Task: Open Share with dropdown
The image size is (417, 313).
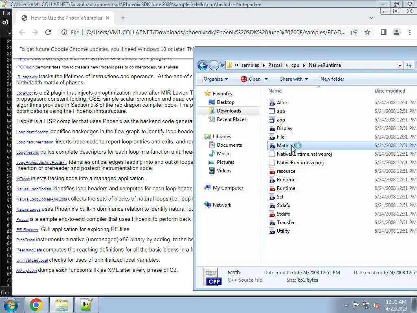Action: tap(294, 79)
